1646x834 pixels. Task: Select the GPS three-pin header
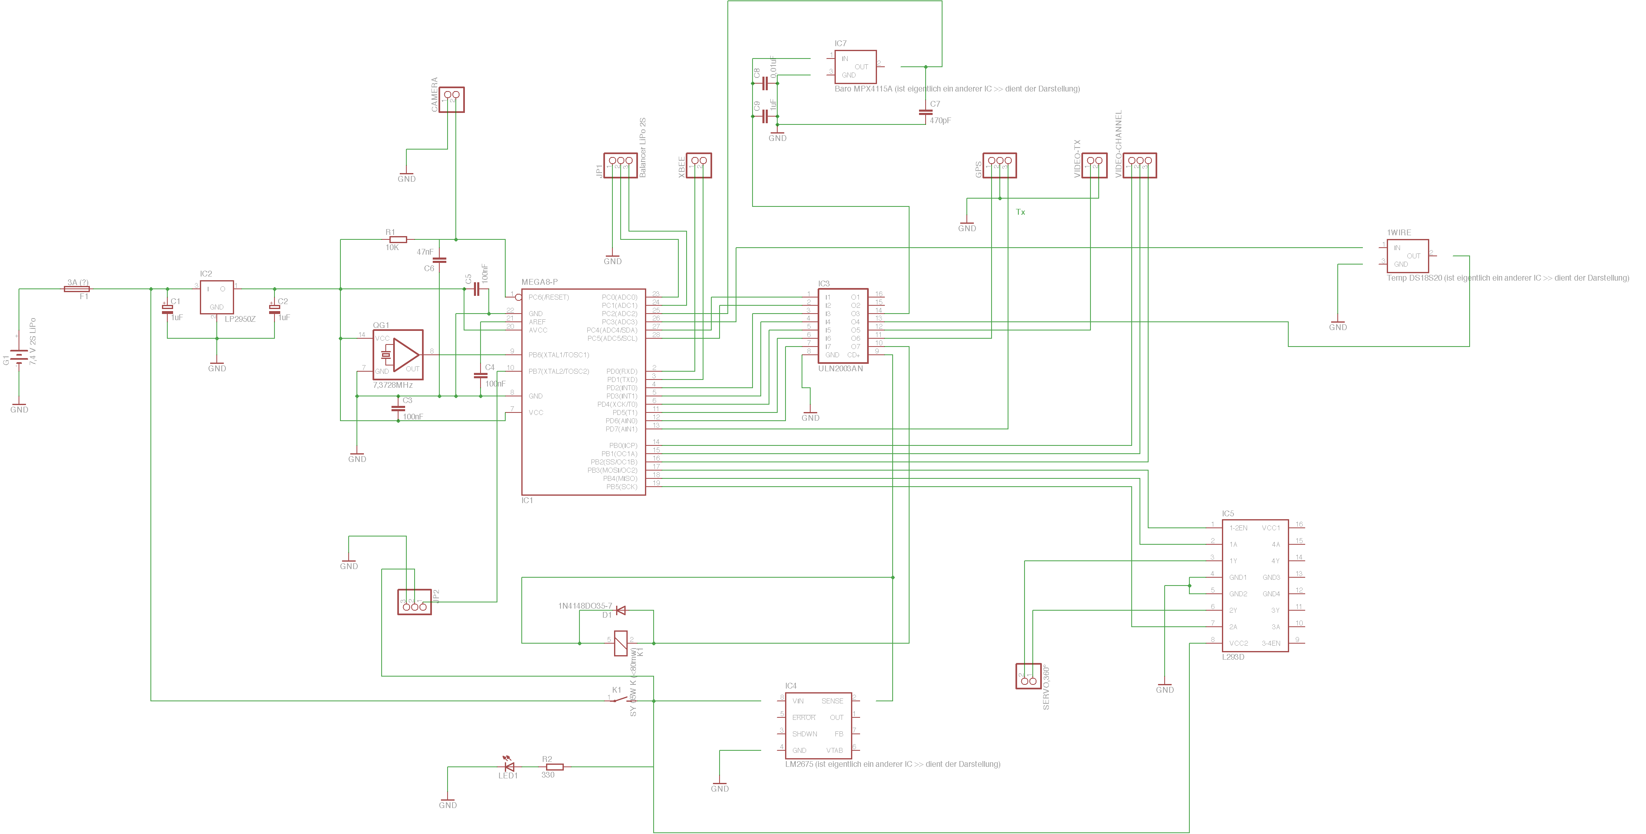coord(999,165)
